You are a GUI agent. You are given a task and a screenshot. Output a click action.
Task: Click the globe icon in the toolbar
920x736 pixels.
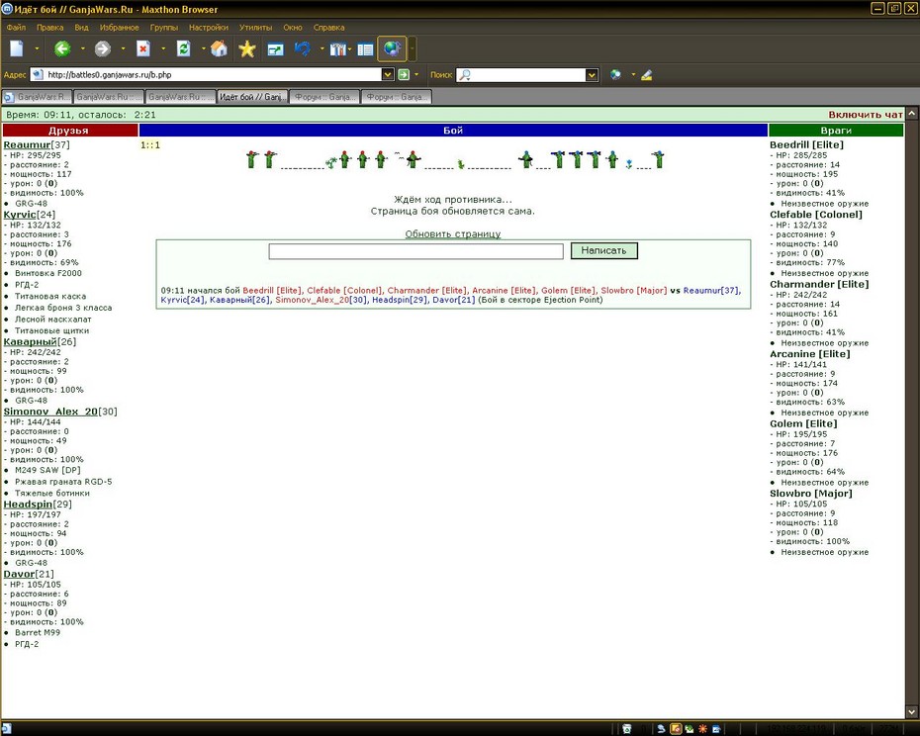coord(392,48)
